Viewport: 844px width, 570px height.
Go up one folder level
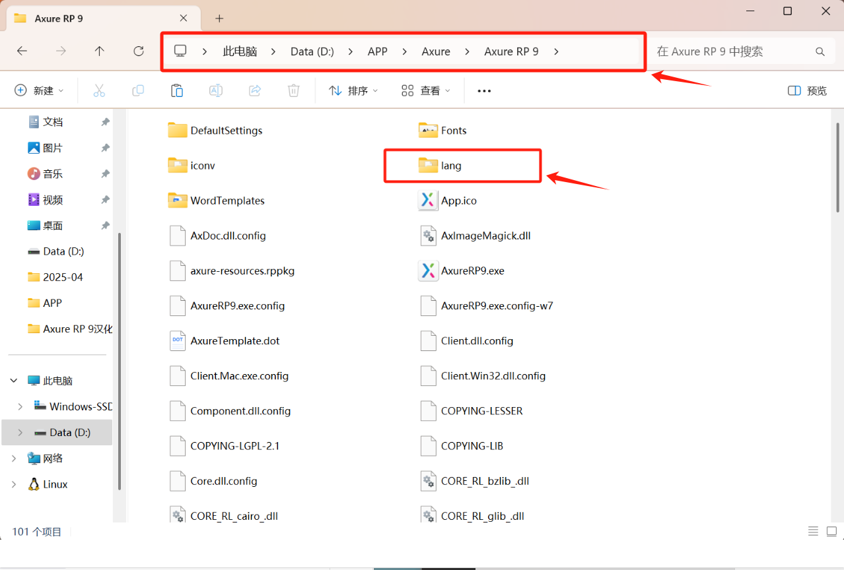100,51
